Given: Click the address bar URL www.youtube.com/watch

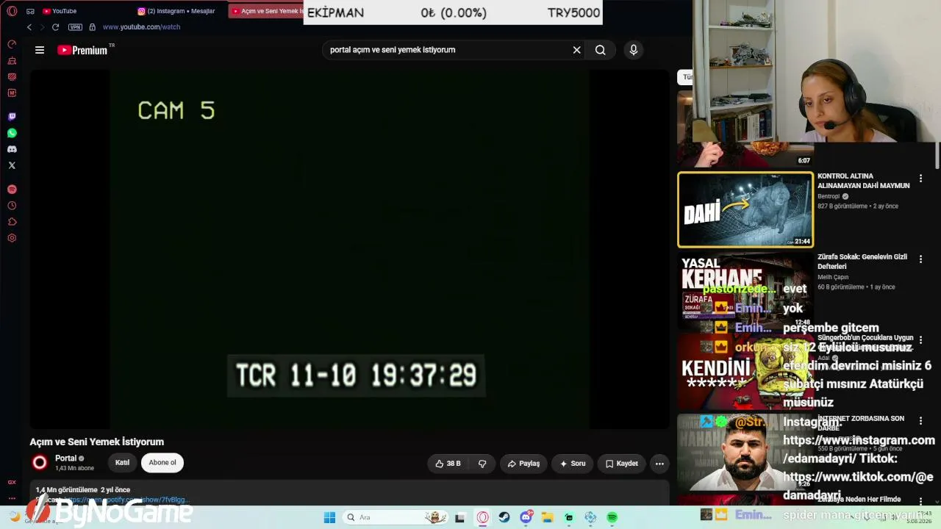Looking at the screenshot, I should pyautogui.click(x=141, y=27).
